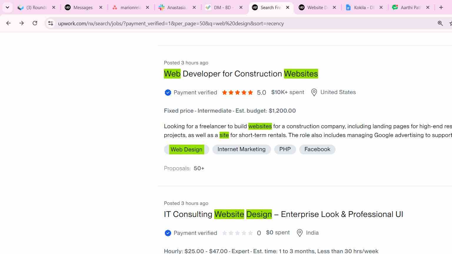Select the Facebook skill tag
Viewport: 452px width, 254px height.
click(317, 149)
